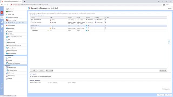Move selected rule down with arrow button

coord(169,43)
